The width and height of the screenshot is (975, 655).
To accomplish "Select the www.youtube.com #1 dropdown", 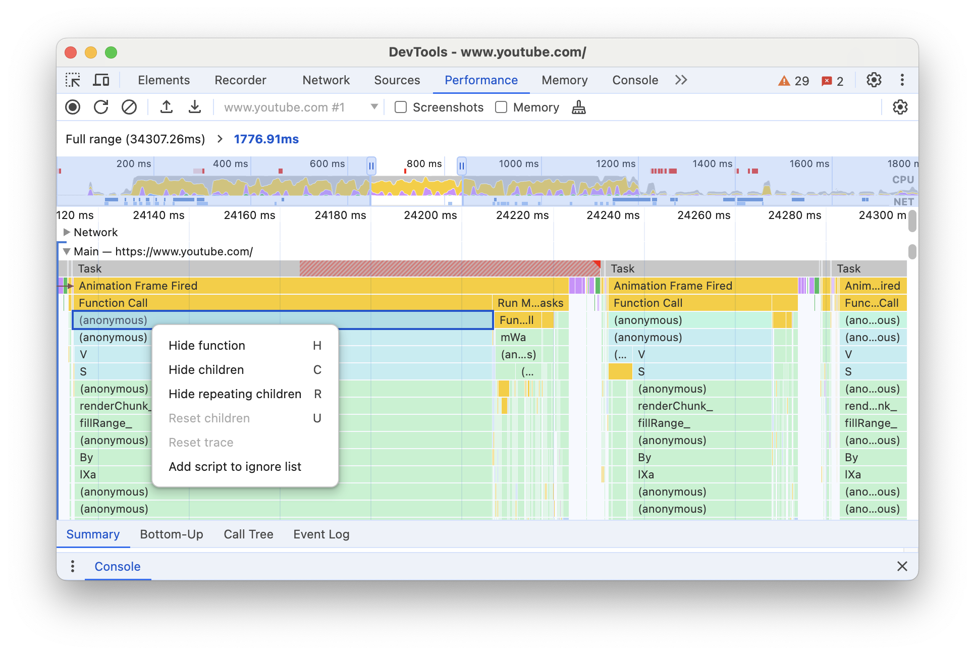I will tap(296, 108).
